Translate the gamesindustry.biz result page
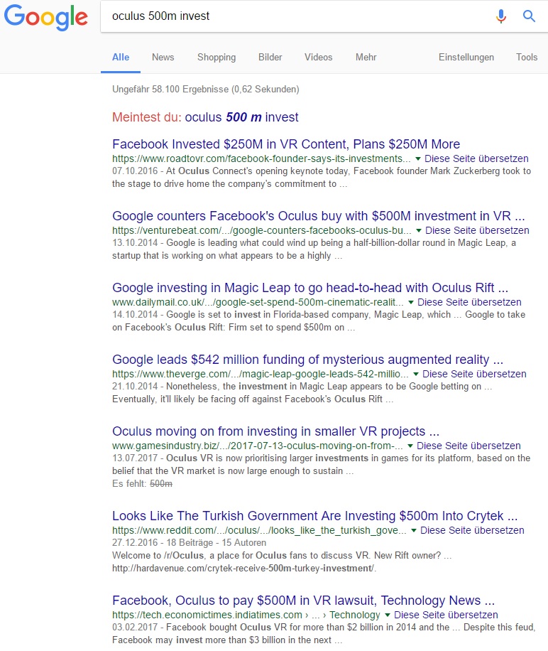Image resolution: width=548 pixels, height=651 pixels. (468, 446)
